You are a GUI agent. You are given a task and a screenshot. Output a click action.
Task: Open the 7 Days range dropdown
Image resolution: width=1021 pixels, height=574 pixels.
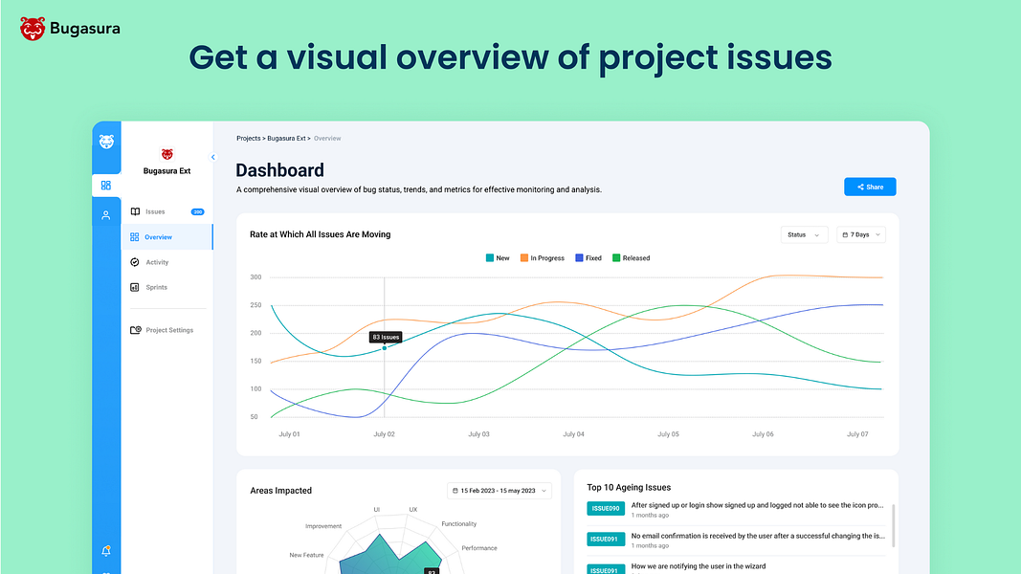[x=861, y=235]
